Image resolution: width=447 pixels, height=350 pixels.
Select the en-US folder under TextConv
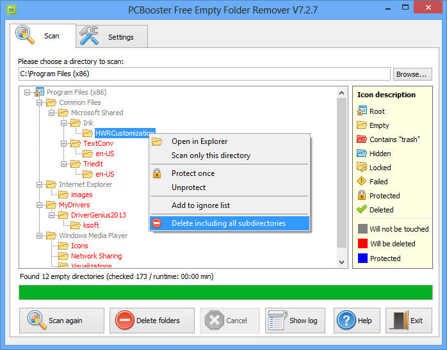(105, 154)
